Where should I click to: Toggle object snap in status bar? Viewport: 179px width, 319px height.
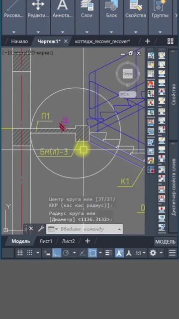92,253
